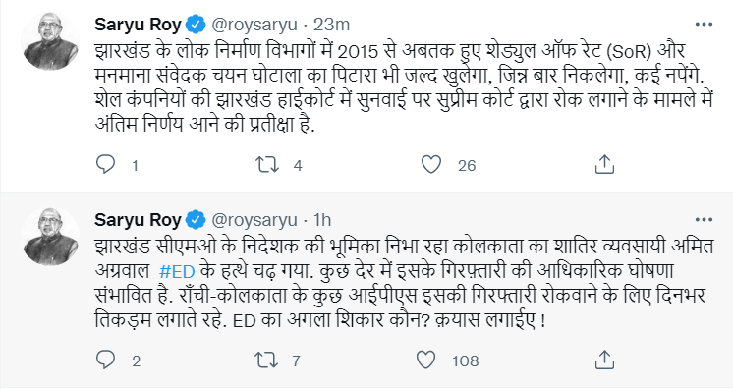Like the first tweet with 26 likes
The height and width of the screenshot is (389, 733).
(x=431, y=165)
